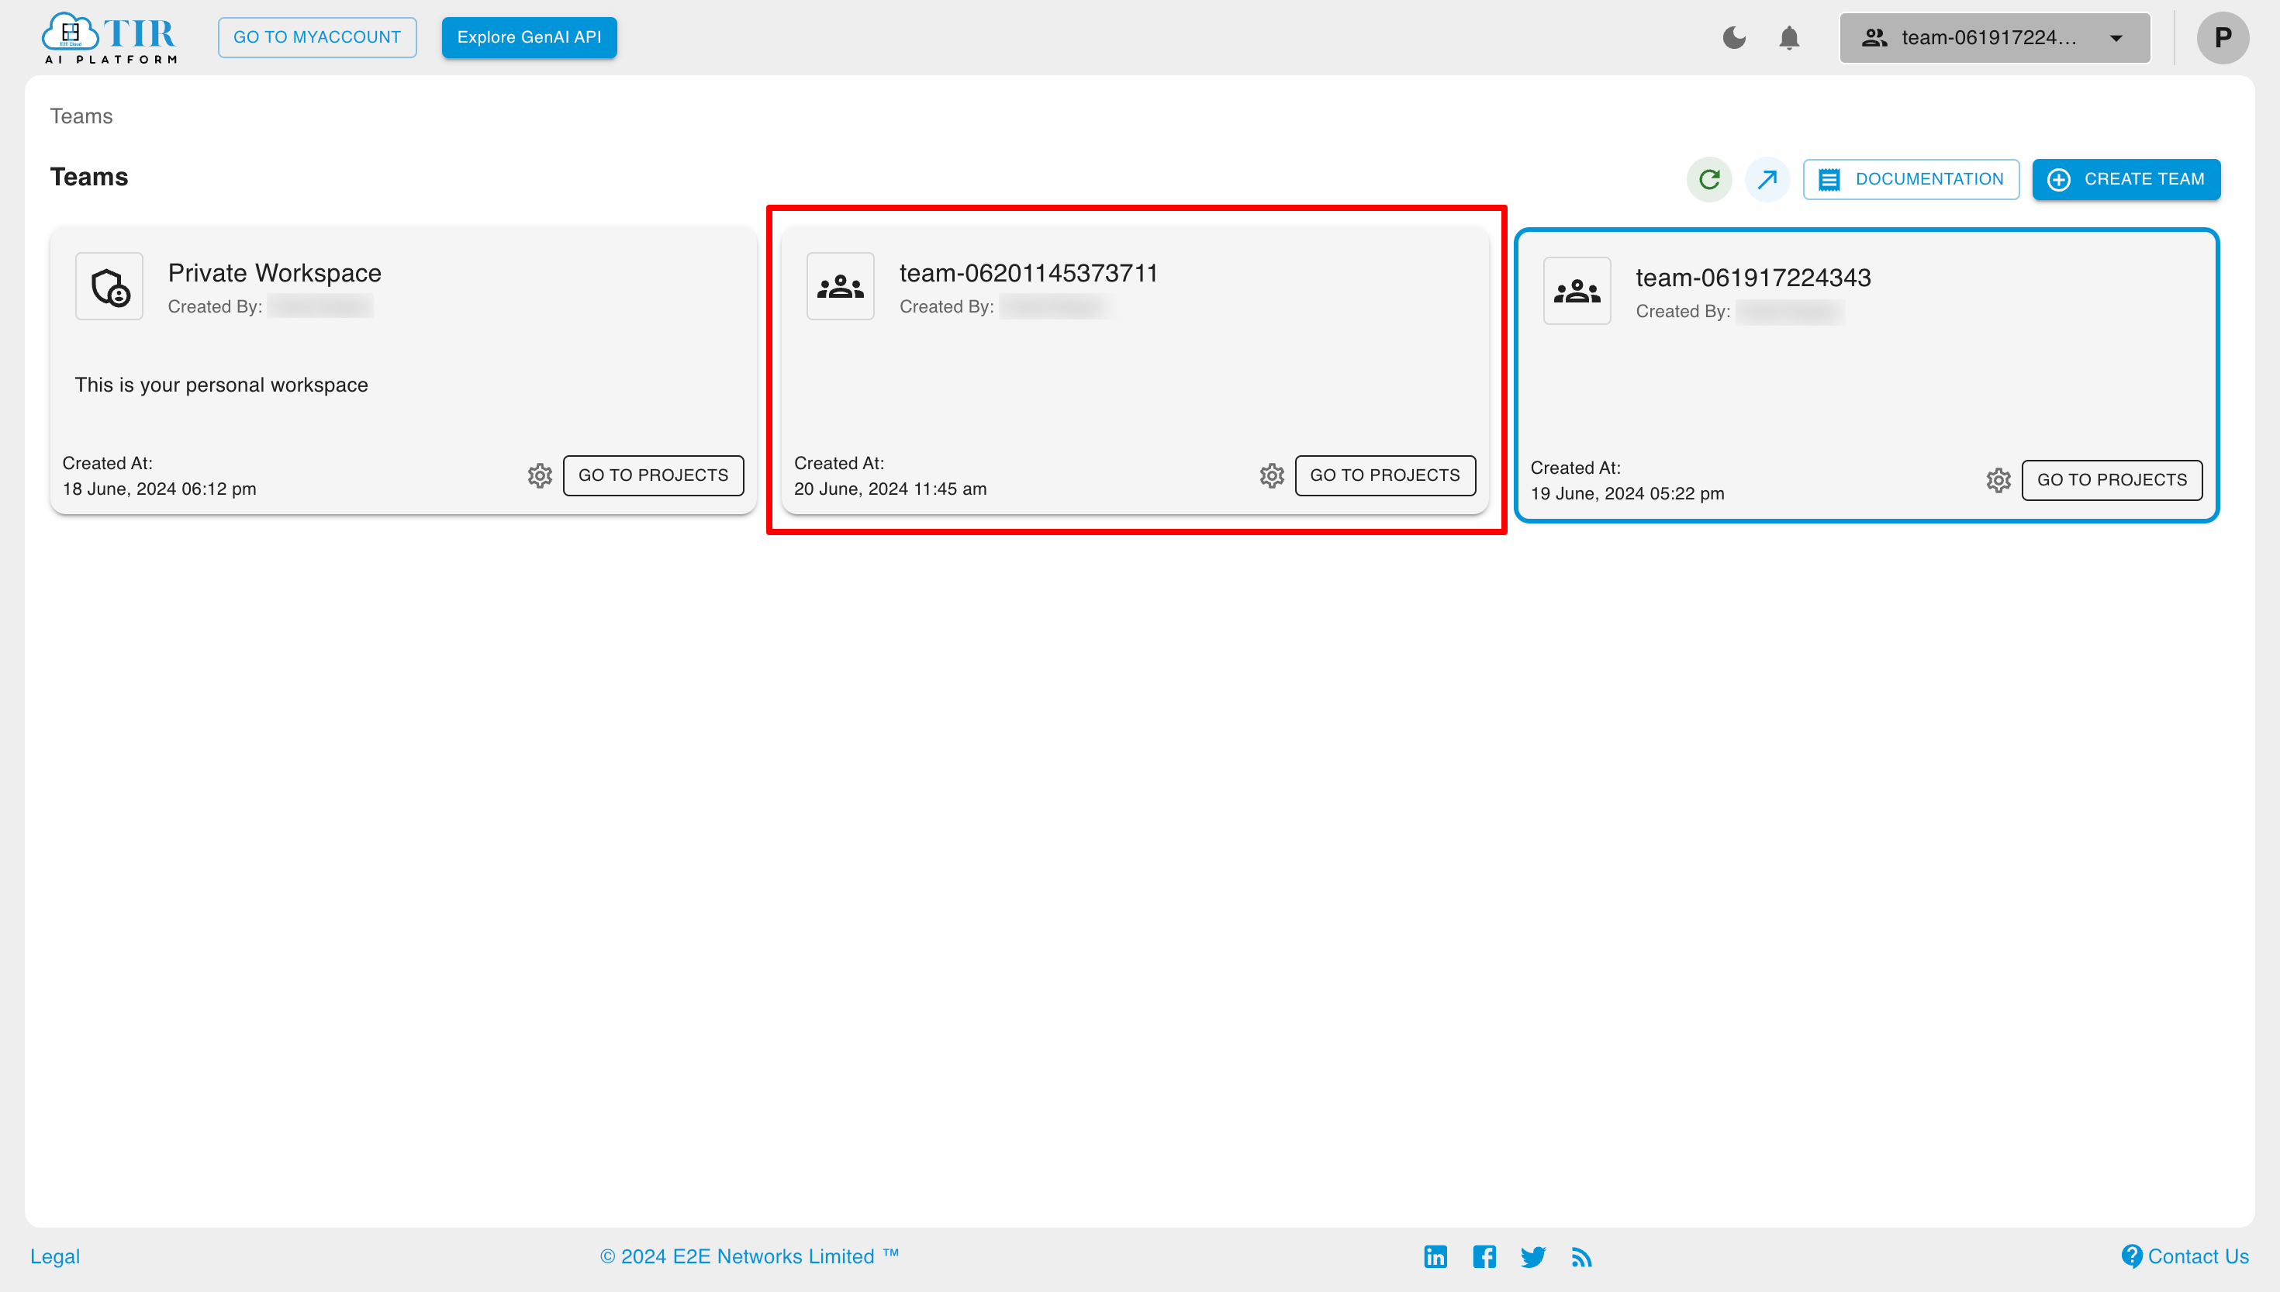Go to projects of team-06201145373711
Viewport: 2280px width, 1292px height.
[1385, 475]
